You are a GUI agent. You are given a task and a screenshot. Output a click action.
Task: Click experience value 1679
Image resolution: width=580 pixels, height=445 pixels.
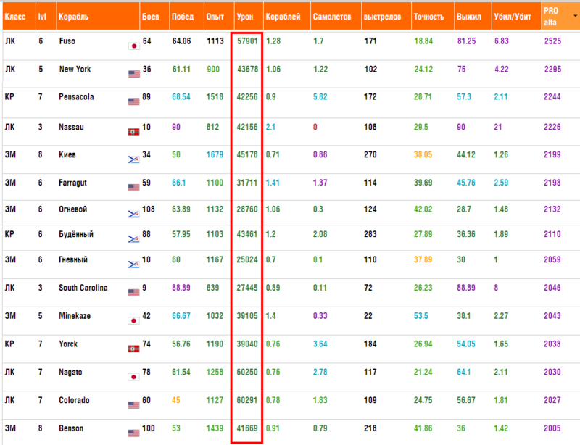click(215, 154)
